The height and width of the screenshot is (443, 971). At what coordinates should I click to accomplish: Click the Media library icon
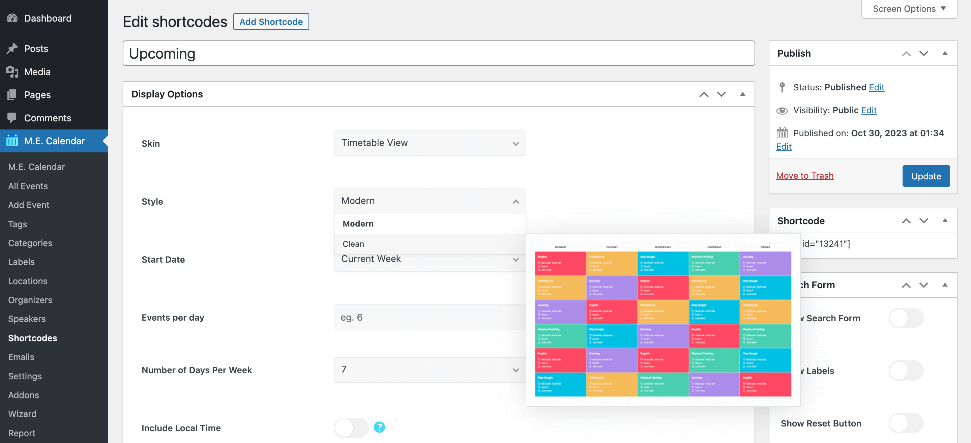(x=12, y=71)
